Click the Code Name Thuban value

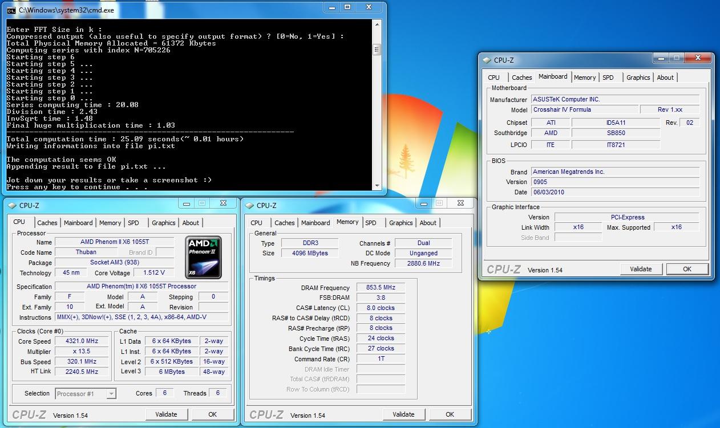[x=86, y=252]
